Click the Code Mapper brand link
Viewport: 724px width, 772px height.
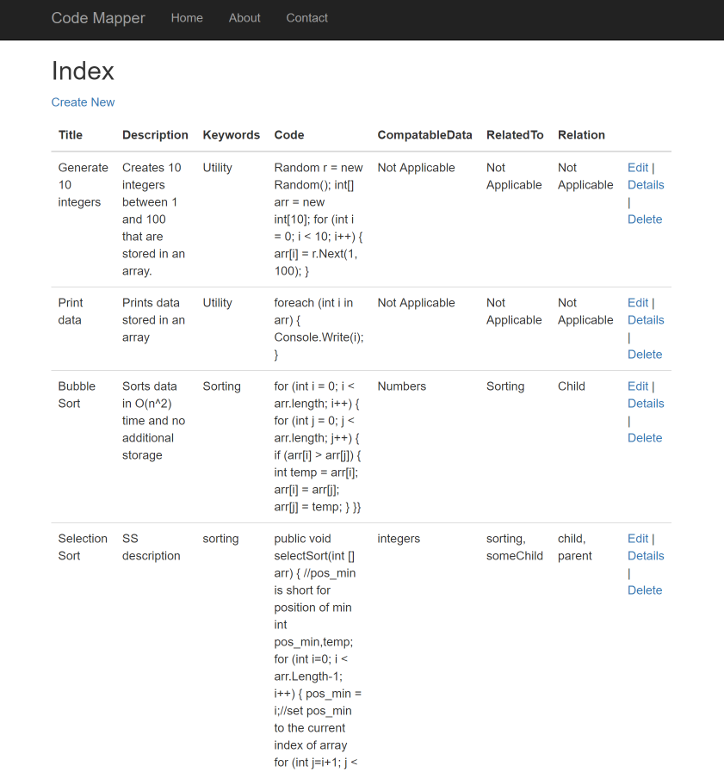98,18
